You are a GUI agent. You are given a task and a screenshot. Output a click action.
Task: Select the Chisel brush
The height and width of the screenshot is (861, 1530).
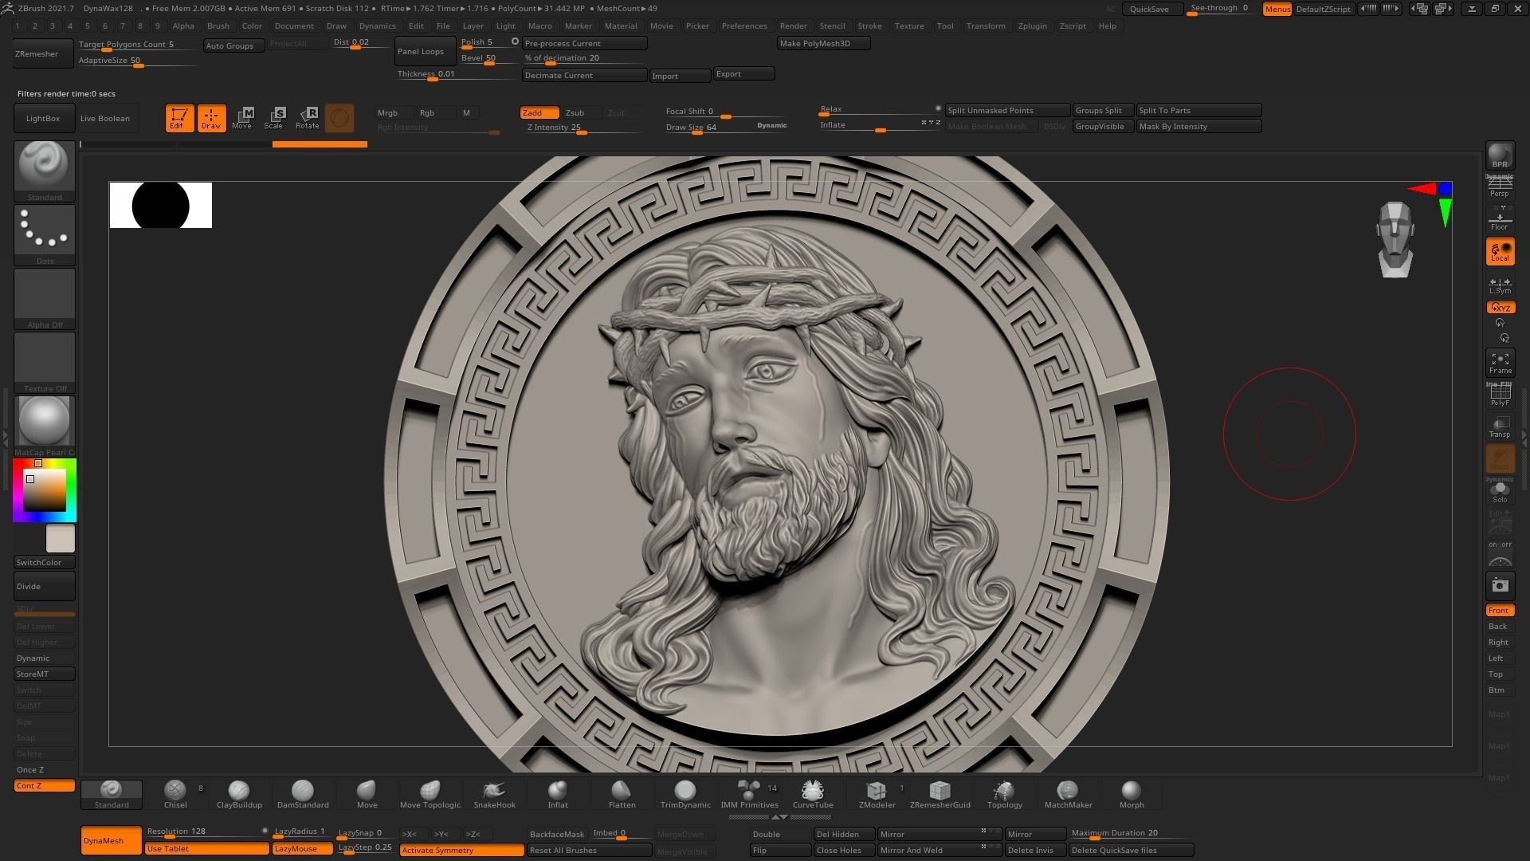tap(175, 794)
